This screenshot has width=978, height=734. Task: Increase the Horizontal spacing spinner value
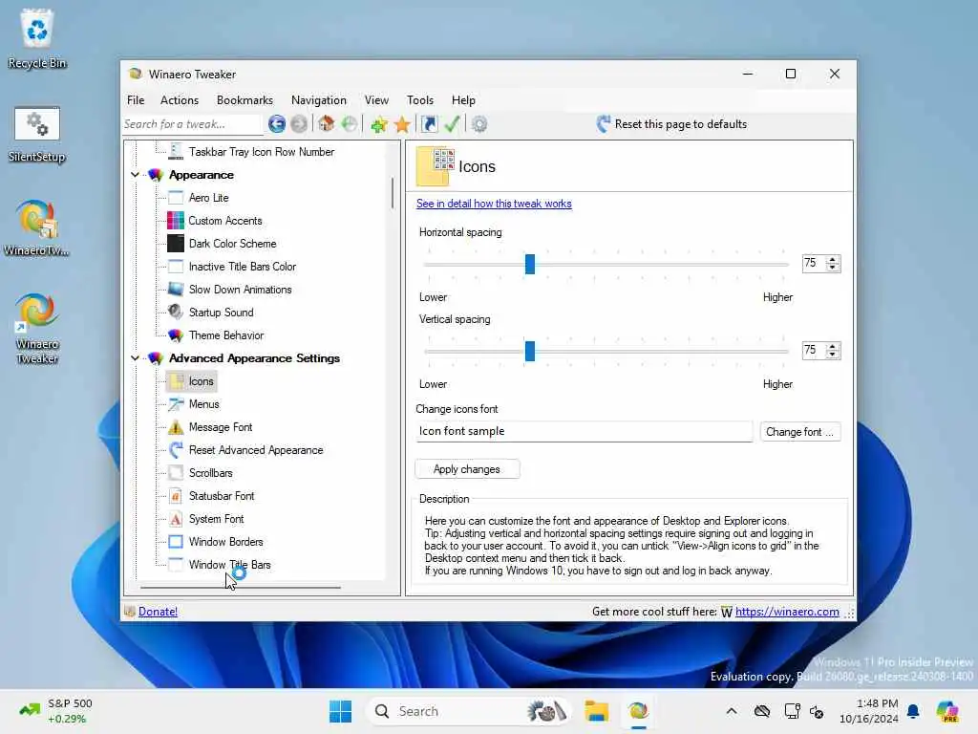pyautogui.click(x=832, y=260)
